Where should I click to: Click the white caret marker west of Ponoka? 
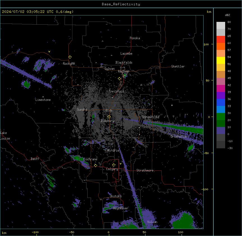click(102, 41)
